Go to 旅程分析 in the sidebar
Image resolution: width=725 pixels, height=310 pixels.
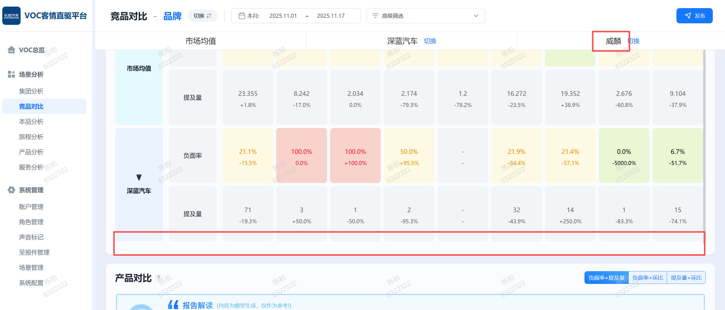31,137
